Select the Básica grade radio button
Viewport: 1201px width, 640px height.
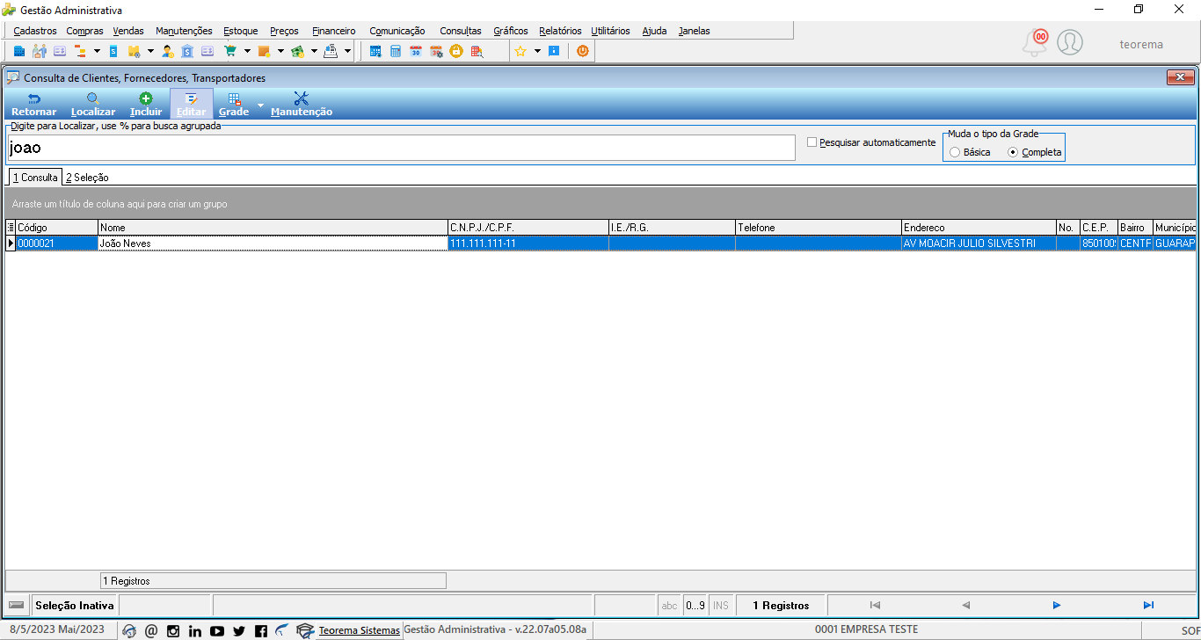tap(955, 152)
